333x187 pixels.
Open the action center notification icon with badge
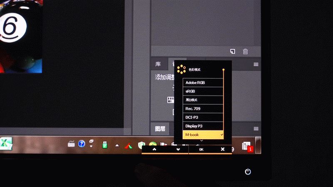pos(247,147)
